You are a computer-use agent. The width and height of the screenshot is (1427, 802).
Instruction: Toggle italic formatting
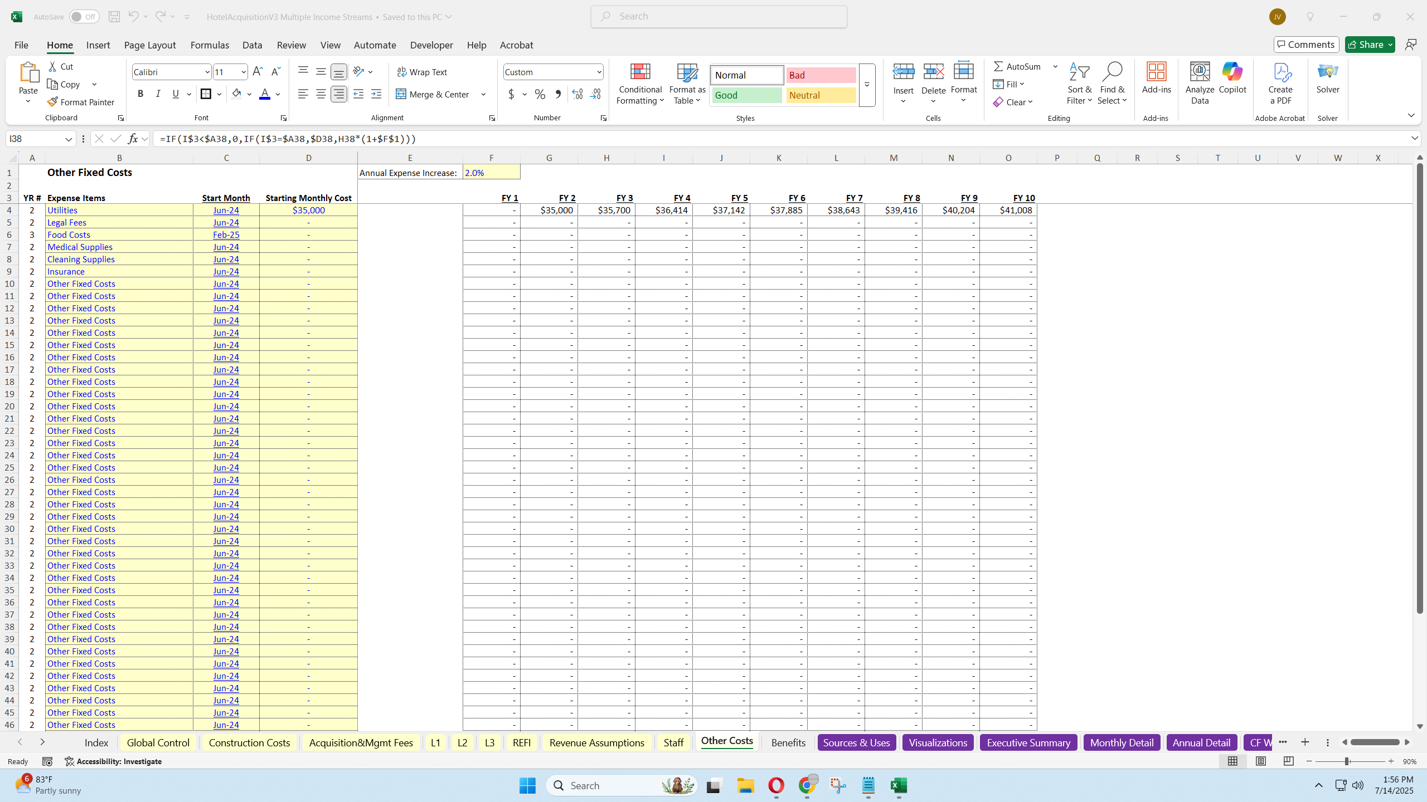click(158, 94)
